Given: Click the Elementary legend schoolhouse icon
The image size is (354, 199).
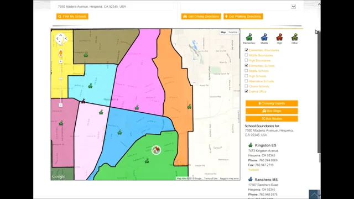Looking at the screenshot, I should (x=249, y=37).
